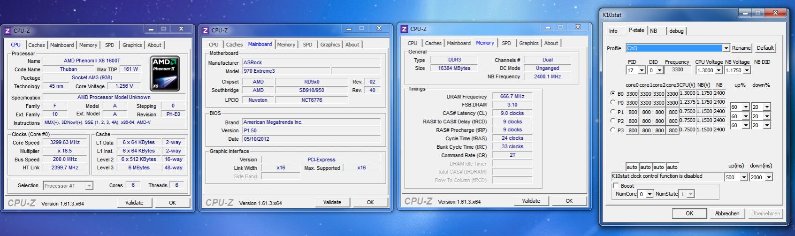Click Validate in the Memory CPU-Z window
795x236 pixels.
(531, 201)
